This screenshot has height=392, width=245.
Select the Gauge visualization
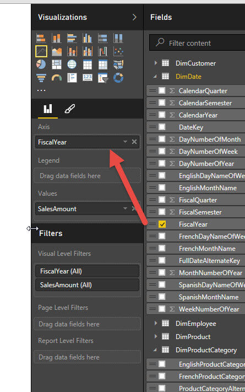tap(57, 78)
